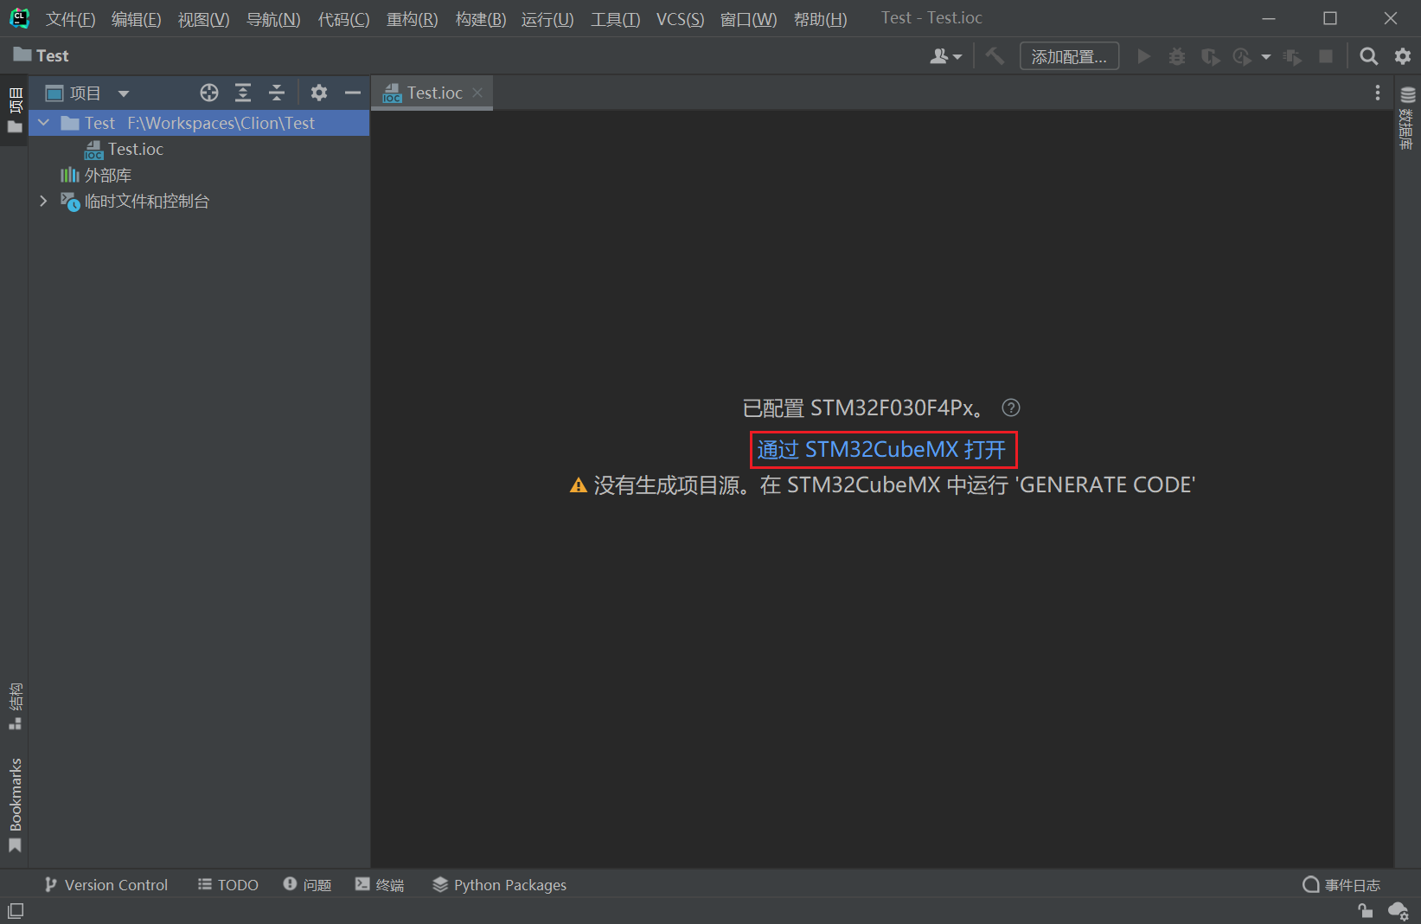This screenshot has height=924, width=1421.
Task: Toggle the Bookmarks tool window sidebar button
Action: pos(15,805)
